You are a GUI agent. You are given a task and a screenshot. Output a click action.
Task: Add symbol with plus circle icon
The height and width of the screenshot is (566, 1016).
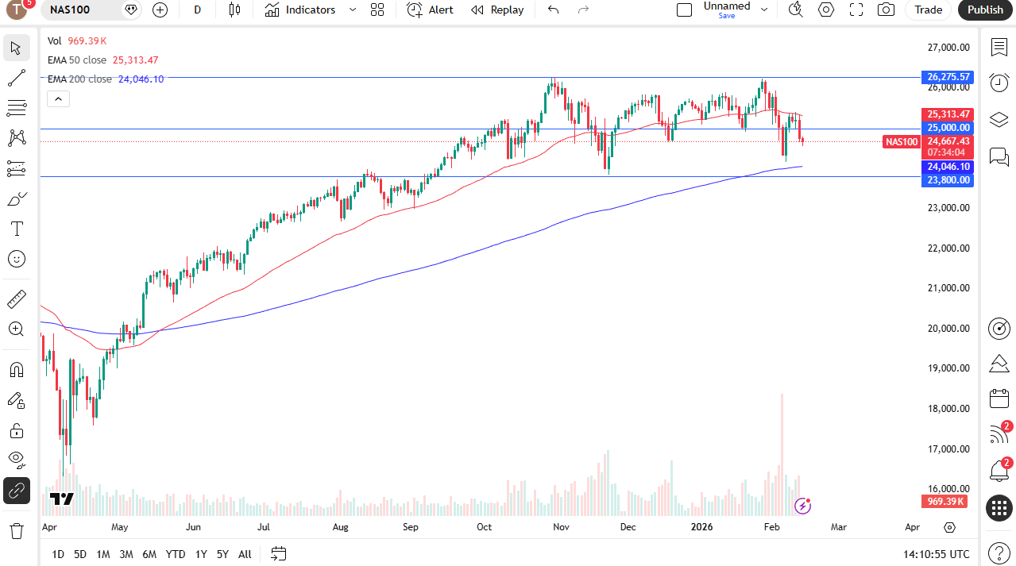tap(160, 10)
